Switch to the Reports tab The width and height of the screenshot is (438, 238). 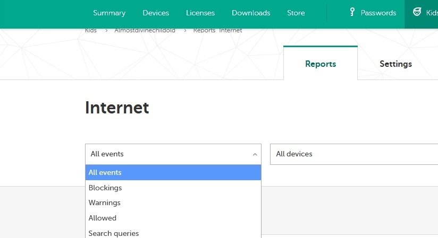[x=321, y=64]
